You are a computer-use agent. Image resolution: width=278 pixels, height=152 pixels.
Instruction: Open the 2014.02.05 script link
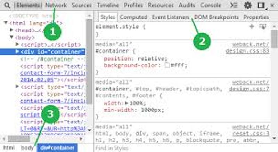click(x=37, y=80)
